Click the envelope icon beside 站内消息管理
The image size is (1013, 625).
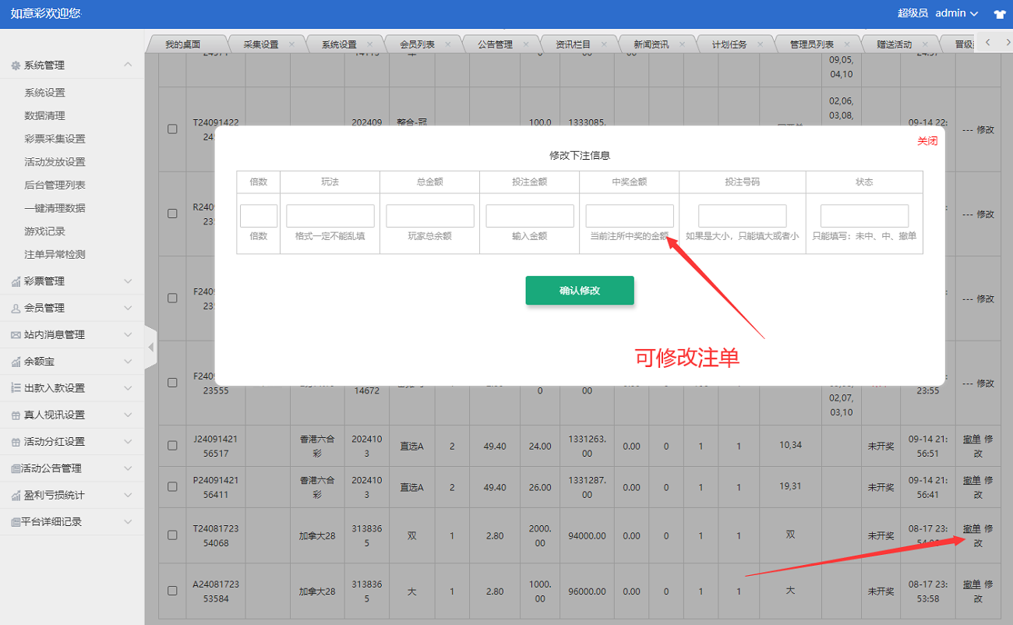[16, 335]
